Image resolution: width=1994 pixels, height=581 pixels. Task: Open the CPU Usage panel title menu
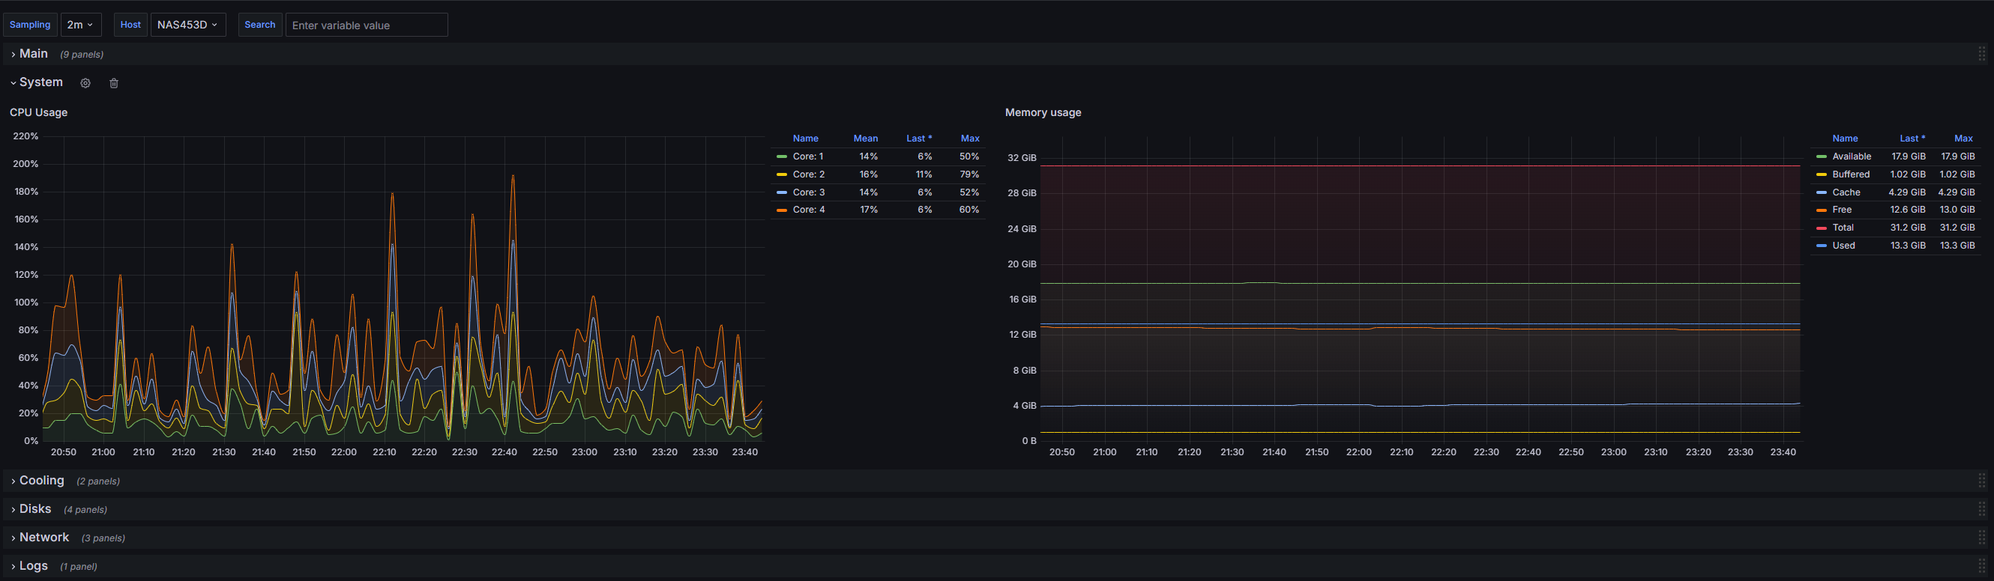[x=39, y=112]
